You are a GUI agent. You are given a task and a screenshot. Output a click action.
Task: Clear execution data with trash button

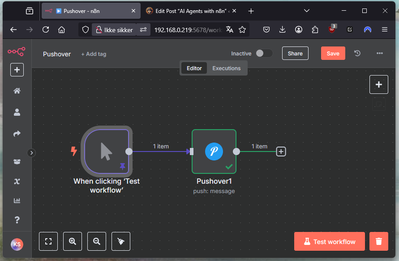(x=379, y=241)
